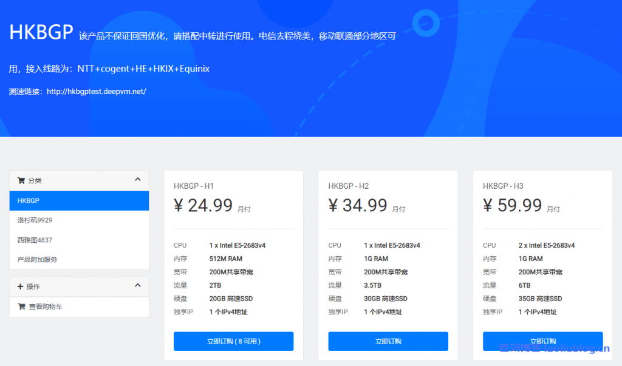The height and width of the screenshot is (366, 622).
Task: Click 立即订购 for the HKBGP-H2 plan
Action: tap(388, 341)
